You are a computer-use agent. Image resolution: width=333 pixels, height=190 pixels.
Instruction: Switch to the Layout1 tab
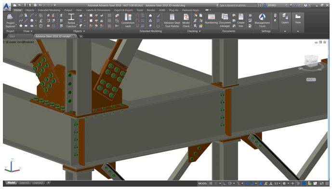click(x=24, y=183)
